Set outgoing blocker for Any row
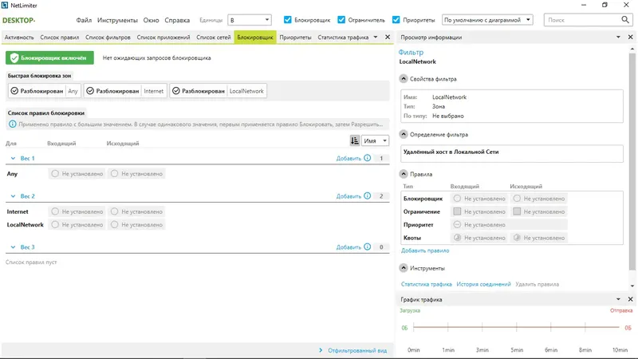The width and height of the screenshot is (638, 359). [x=136, y=174]
